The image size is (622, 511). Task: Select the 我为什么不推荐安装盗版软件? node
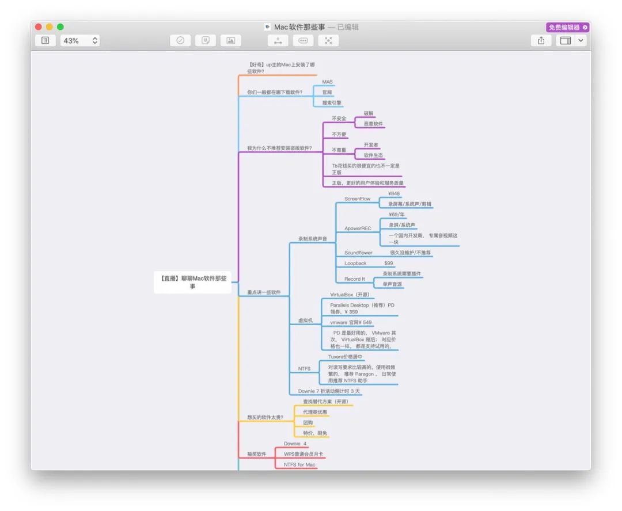(279, 148)
